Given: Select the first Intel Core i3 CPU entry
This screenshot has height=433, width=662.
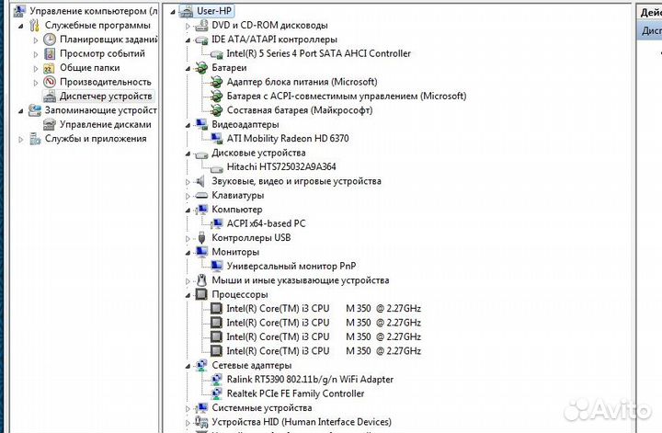Looking at the screenshot, I should [x=324, y=309].
